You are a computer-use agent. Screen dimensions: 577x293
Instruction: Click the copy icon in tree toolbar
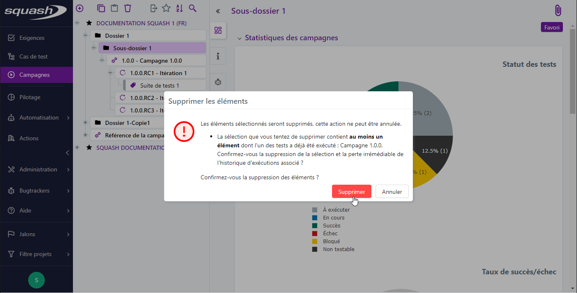[101, 8]
